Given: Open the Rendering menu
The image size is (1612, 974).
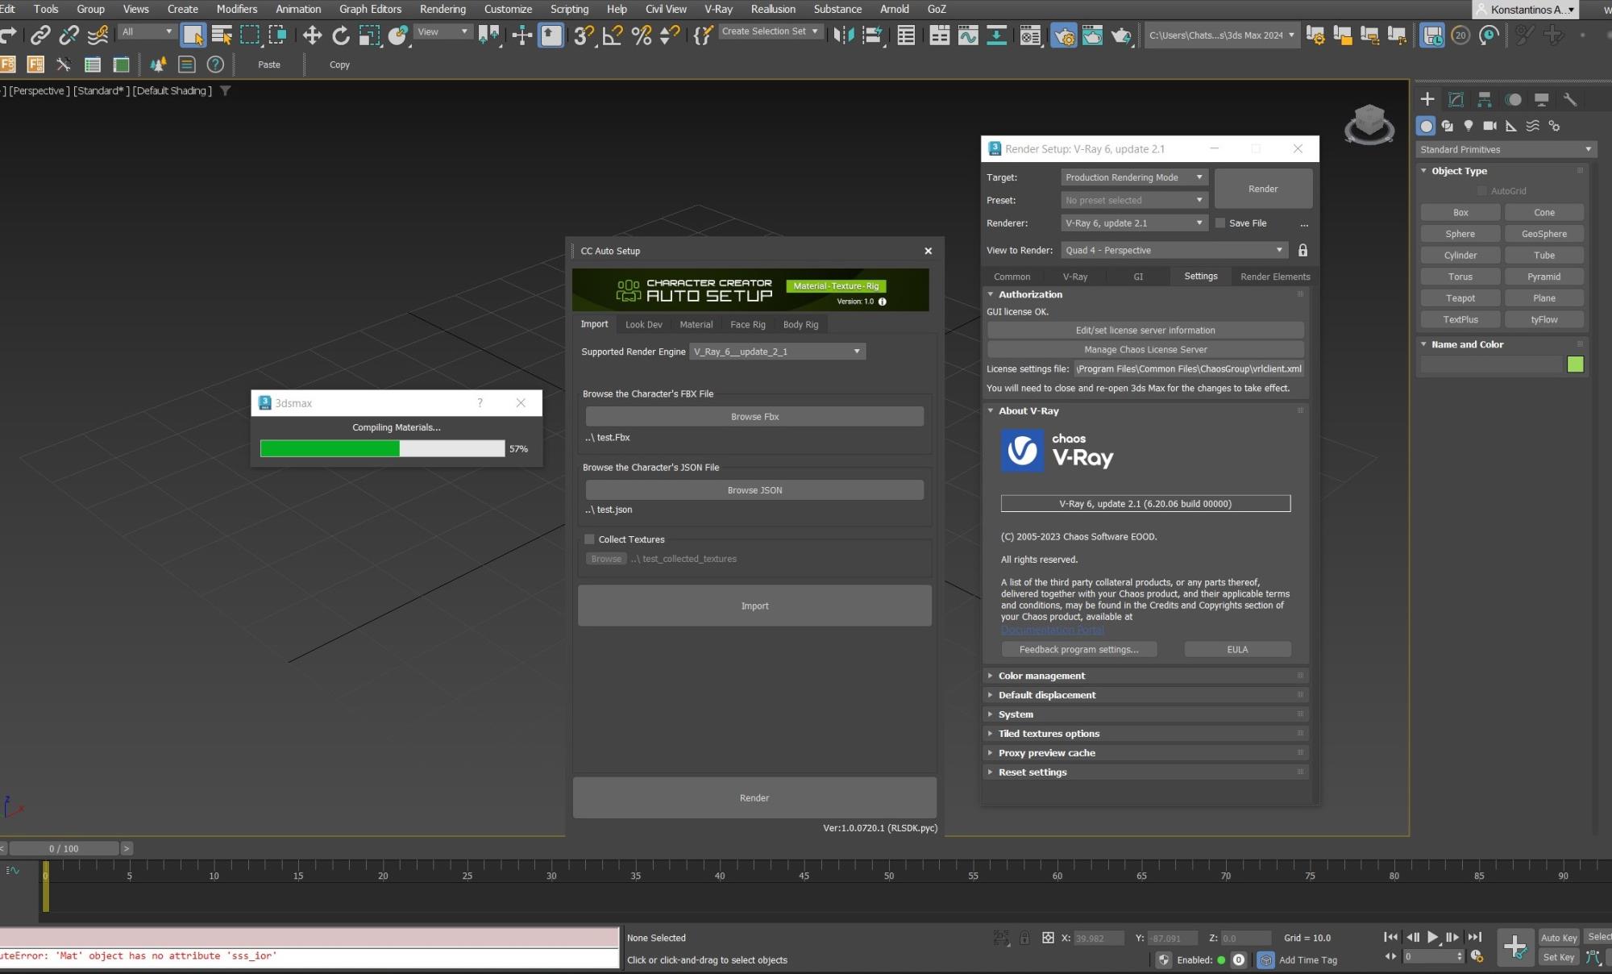Looking at the screenshot, I should pyautogui.click(x=442, y=9).
